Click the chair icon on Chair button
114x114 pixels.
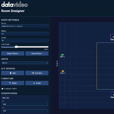coord(34,83)
